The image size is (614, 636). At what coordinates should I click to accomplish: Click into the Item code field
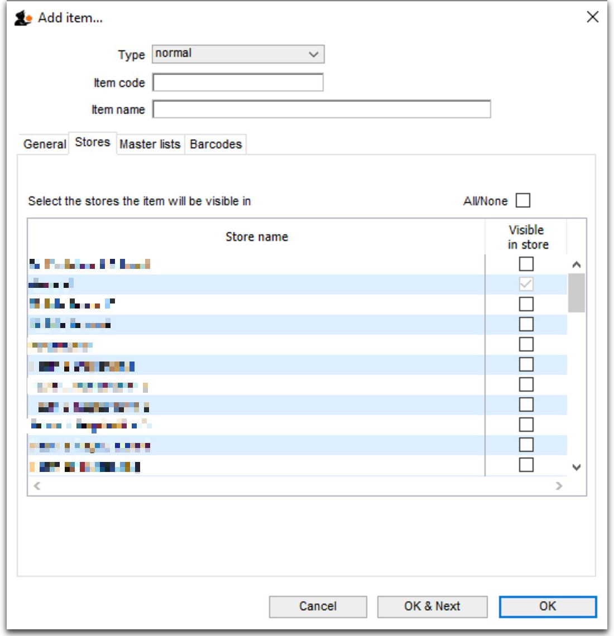(x=238, y=83)
